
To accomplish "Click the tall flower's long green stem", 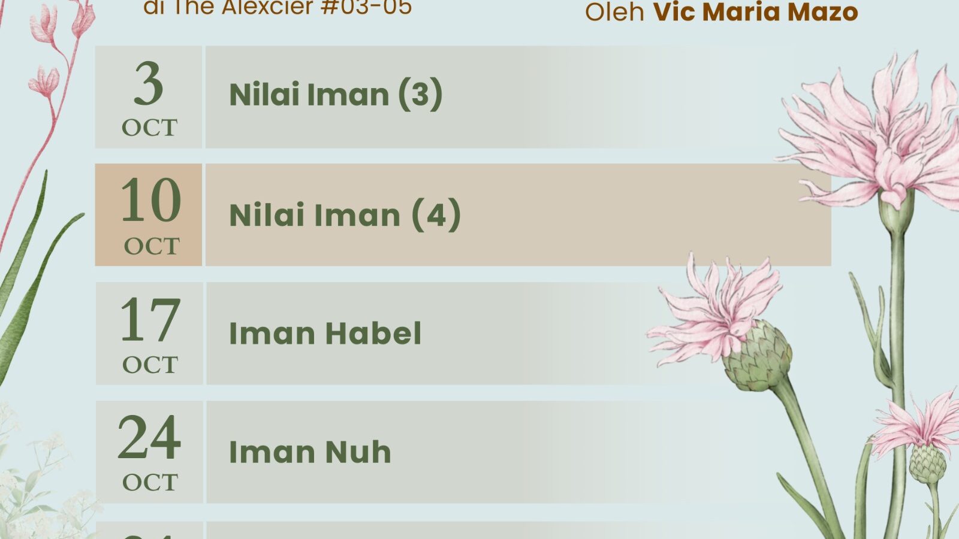I will [x=897, y=335].
